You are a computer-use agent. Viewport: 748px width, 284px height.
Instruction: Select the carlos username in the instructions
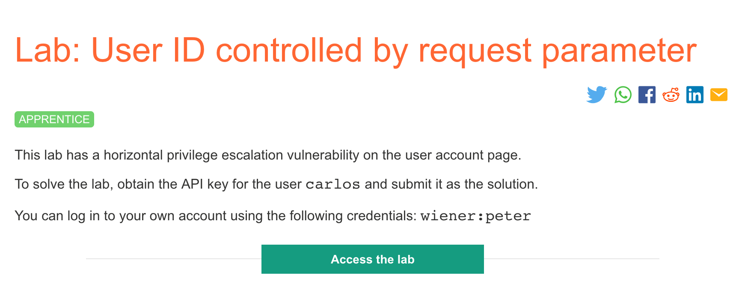[x=332, y=184]
